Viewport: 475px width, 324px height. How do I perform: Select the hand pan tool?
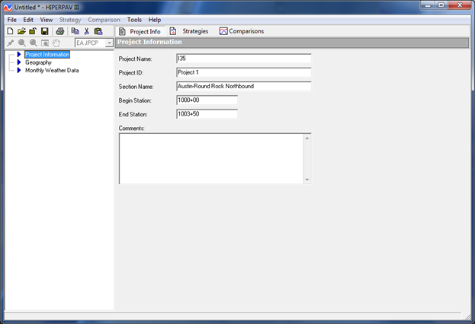click(x=56, y=43)
